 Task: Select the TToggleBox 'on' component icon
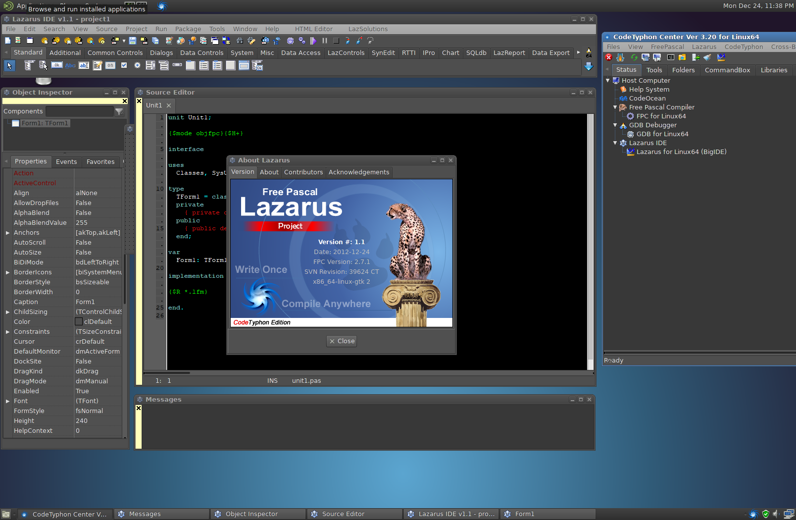pos(110,65)
